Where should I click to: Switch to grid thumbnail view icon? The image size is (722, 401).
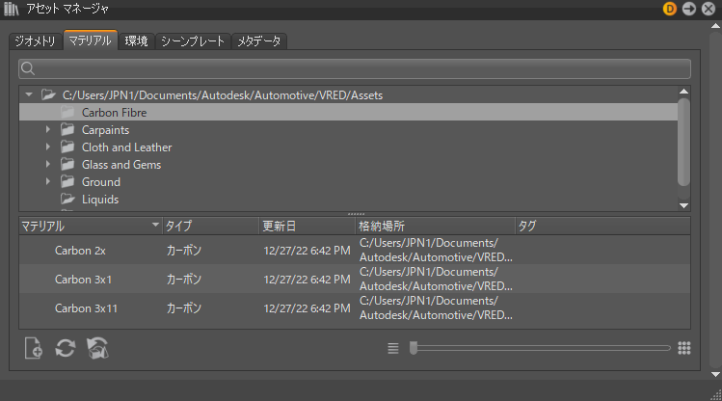pos(684,349)
